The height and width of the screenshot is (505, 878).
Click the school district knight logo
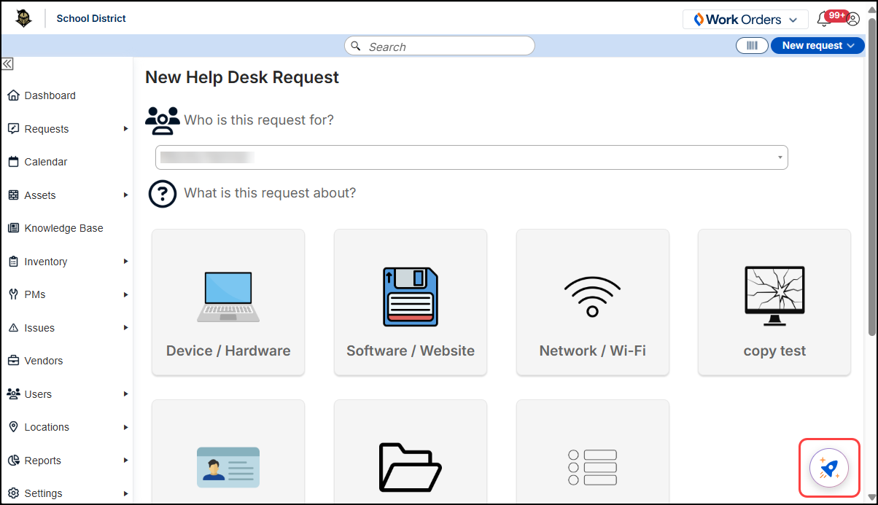coord(24,18)
